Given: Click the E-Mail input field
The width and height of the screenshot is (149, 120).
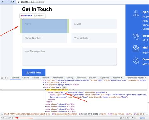Looking at the screenshot, I should click(x=94, y=24).
